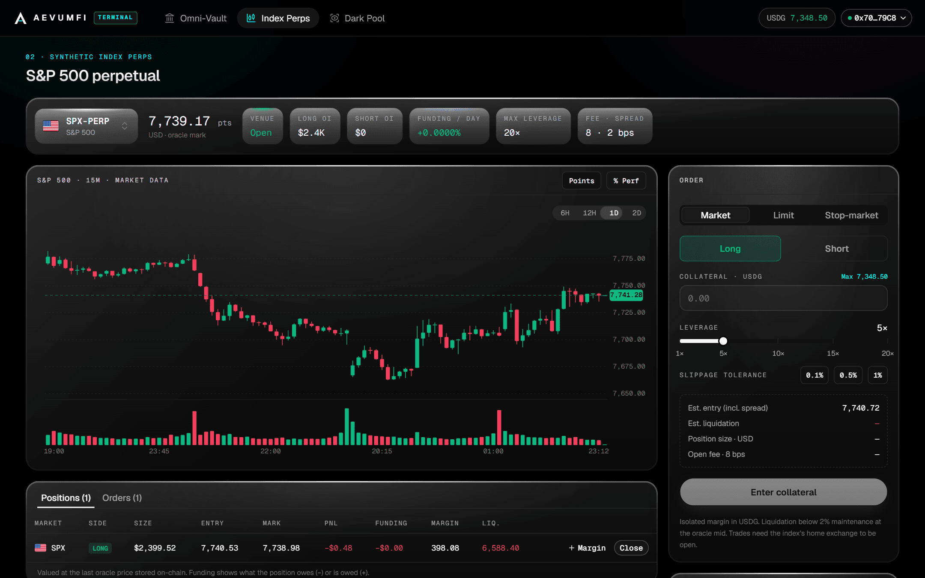This screenshot has width=925, height=578.
Task: Click Est. entry value 7,740.72
Action: (861, 408)
